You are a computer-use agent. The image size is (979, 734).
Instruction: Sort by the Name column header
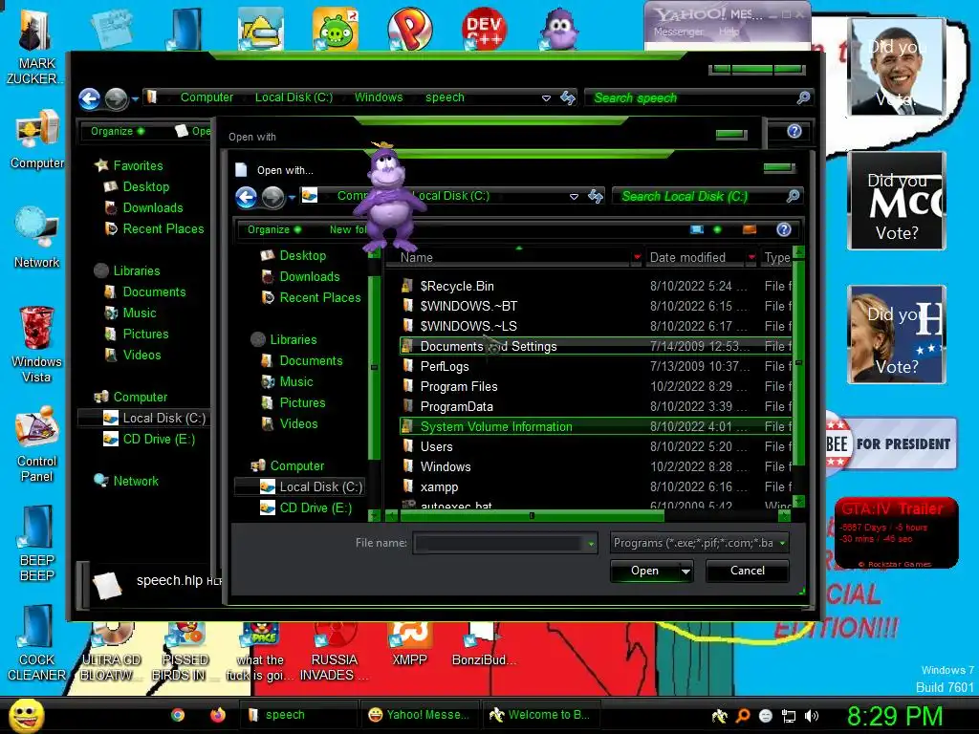pos(417,257)
